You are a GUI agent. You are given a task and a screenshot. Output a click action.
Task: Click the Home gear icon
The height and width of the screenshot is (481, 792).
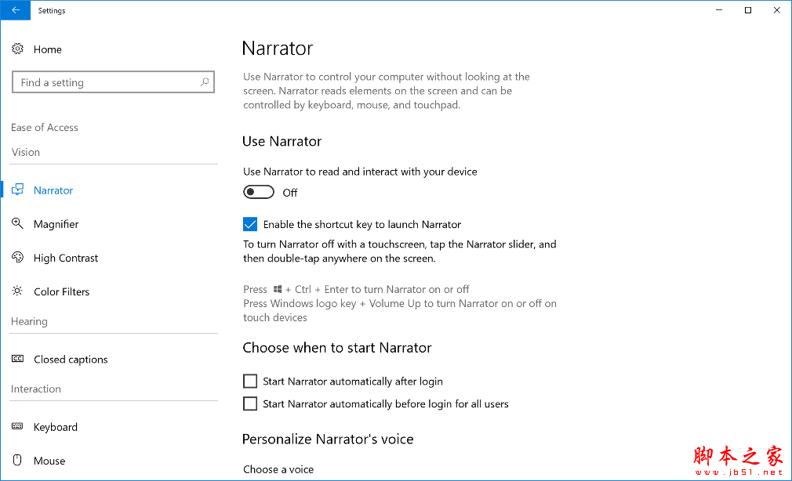17,49
